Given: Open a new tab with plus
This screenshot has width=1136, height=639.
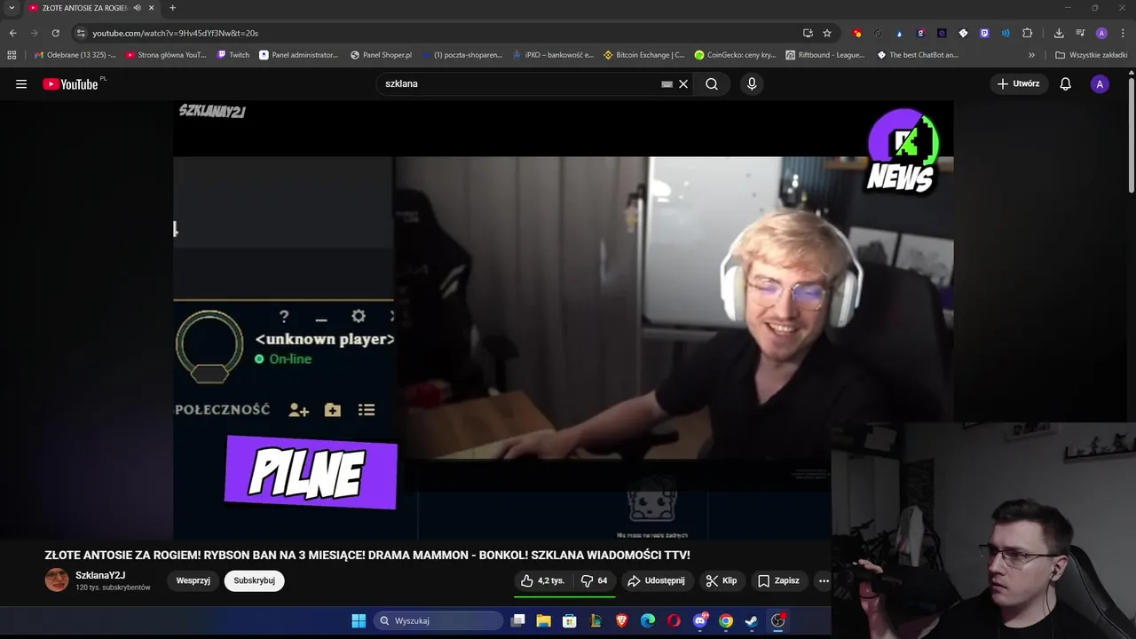Looking at the screenshot, I should [172, 8].
